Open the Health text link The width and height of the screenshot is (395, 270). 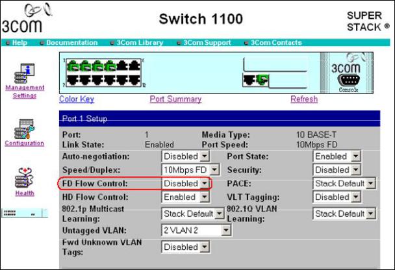pyautogui.click(x=25, y=193)
